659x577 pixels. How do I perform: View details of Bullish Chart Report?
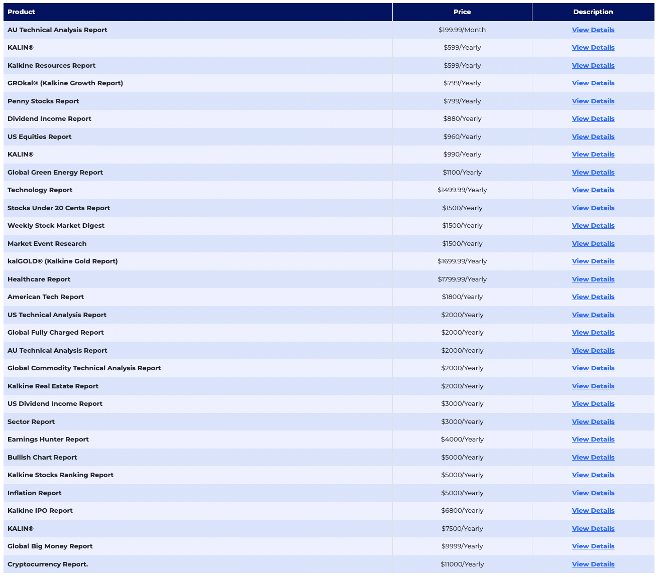[593, 457]
